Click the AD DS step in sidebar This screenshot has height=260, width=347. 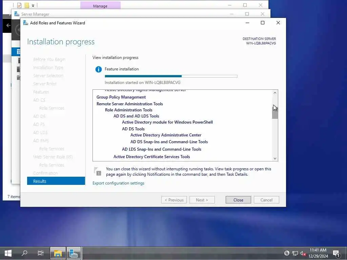(39, 116)
